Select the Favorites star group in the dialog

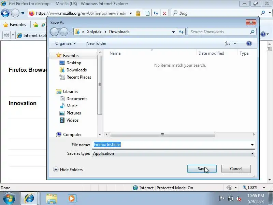tap(68, 56)
